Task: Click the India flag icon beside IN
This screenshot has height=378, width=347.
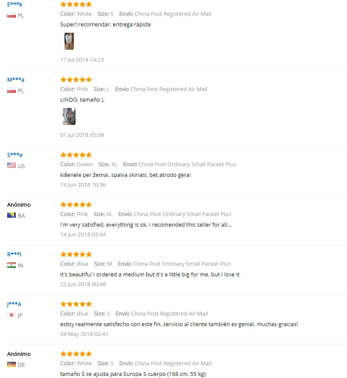Action: point(11,265)
